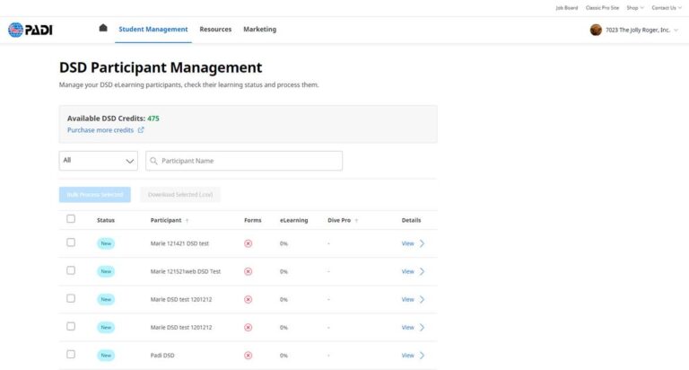Click the search magnifier icon
The width and height of the screenshot is (689, 370).
pos(154,161)
